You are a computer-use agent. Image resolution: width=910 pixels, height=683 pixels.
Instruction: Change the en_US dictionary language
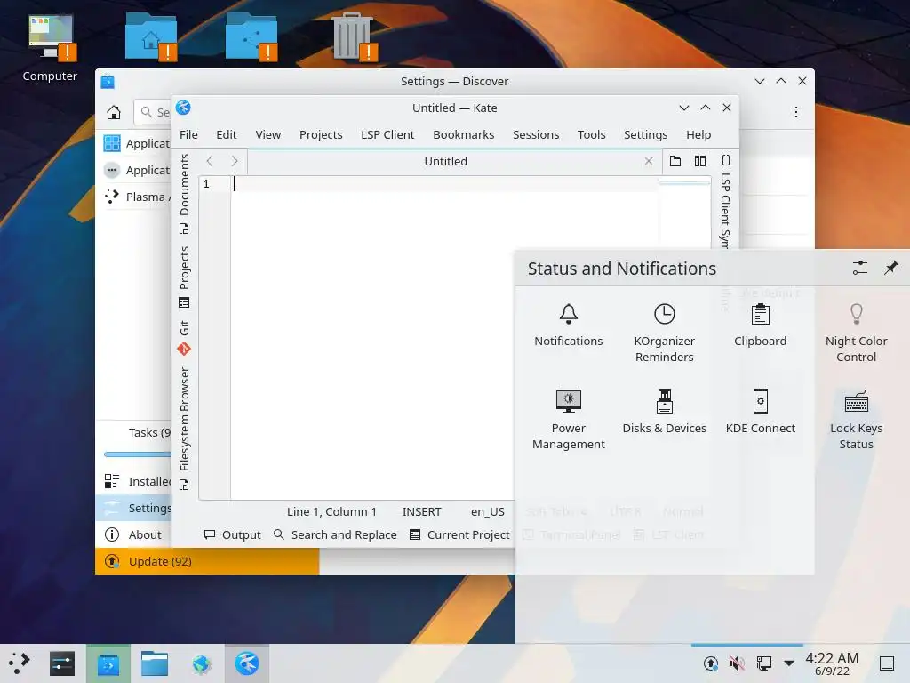pyautogui.click(x=488, y=511)
